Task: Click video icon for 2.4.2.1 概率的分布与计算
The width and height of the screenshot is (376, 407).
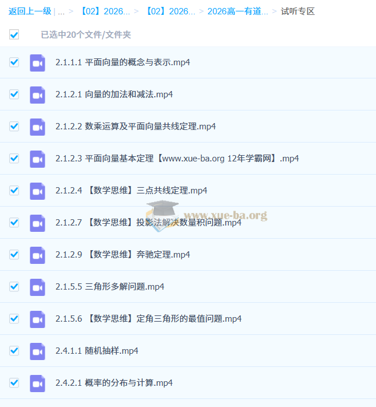Action: [37, 384]
